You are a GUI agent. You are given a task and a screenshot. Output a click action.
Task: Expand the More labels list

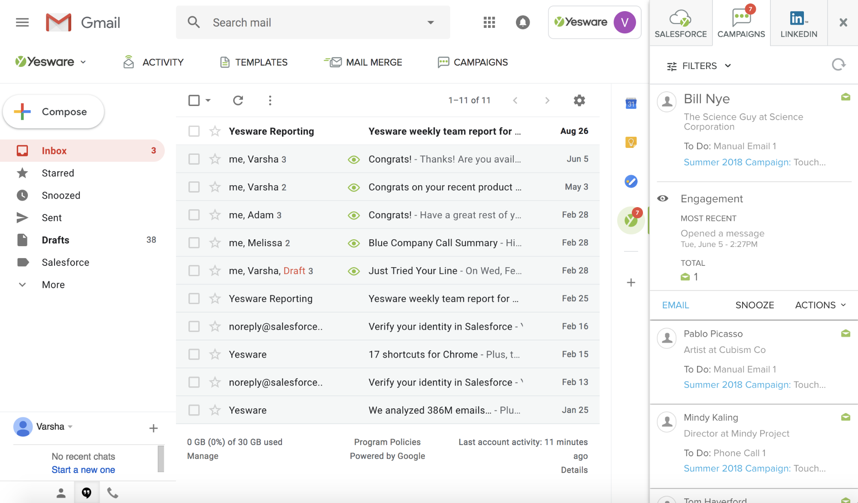53,285
